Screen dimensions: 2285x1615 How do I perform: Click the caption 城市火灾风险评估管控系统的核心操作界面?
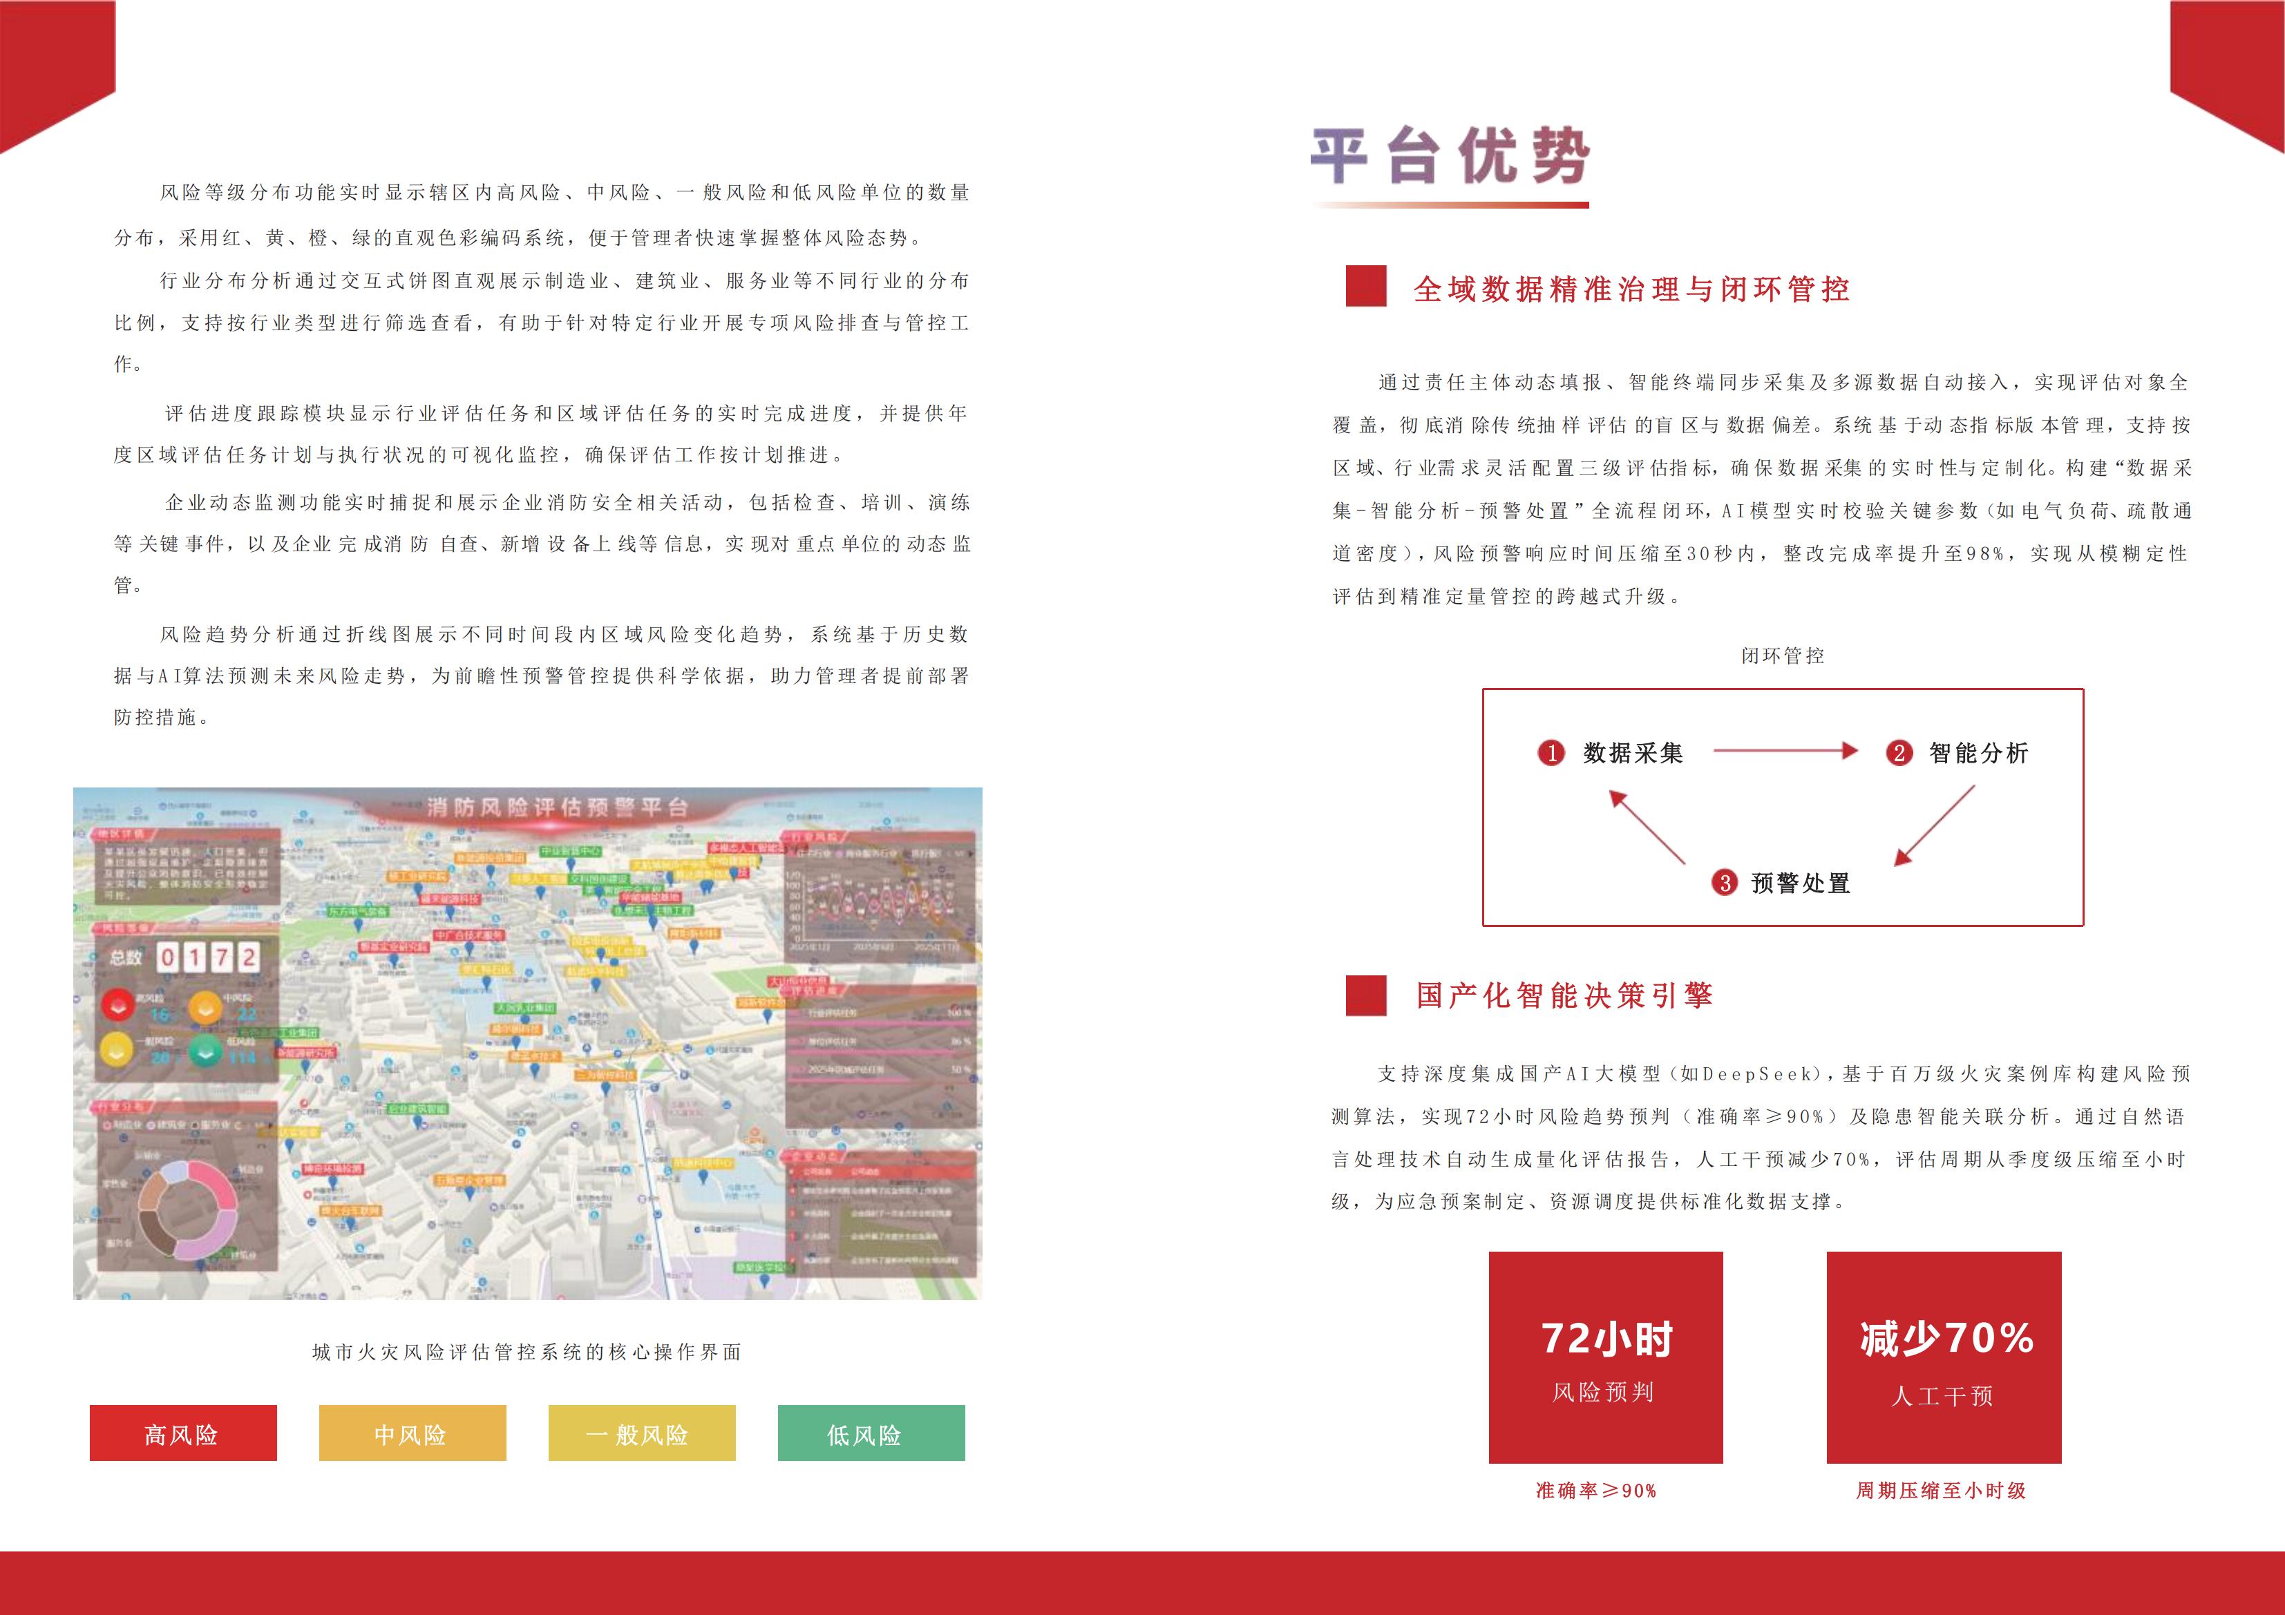click(x=527, y=1351)
